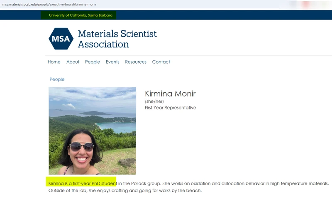
Task: Open the Events navigation item
Action: [x=112, y=62]
